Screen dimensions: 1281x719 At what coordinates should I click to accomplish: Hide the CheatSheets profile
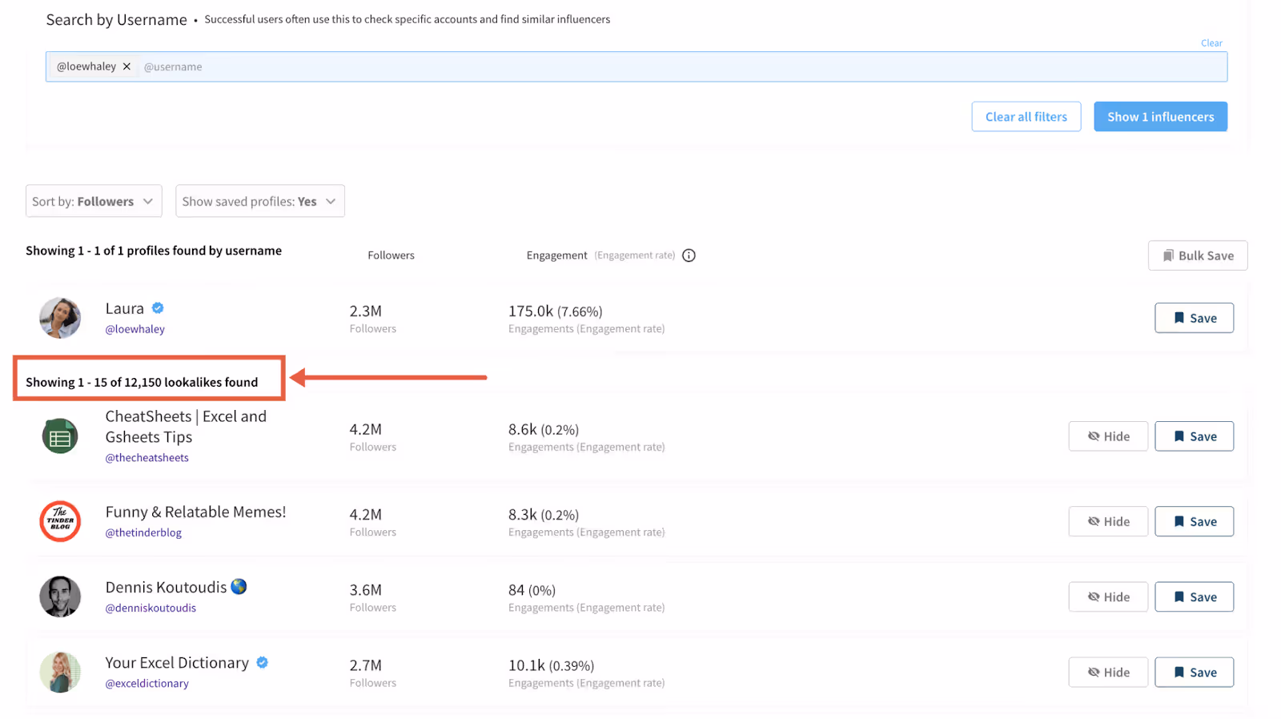[x=1108, y=436]
